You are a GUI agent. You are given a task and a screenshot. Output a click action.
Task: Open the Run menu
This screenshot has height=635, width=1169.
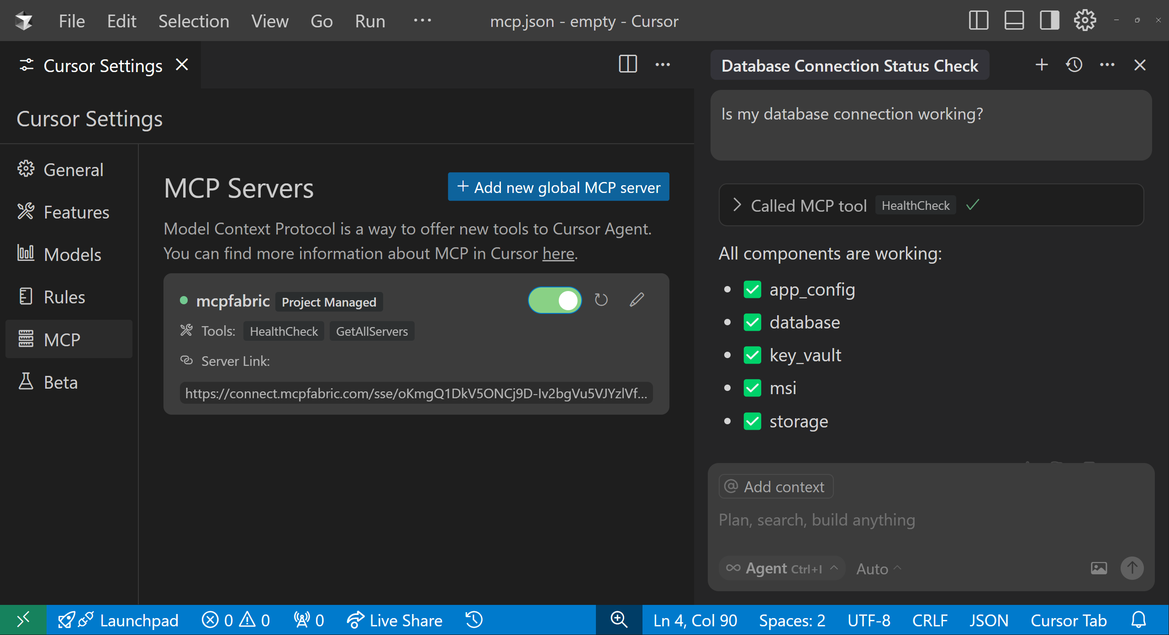point(369,21)
